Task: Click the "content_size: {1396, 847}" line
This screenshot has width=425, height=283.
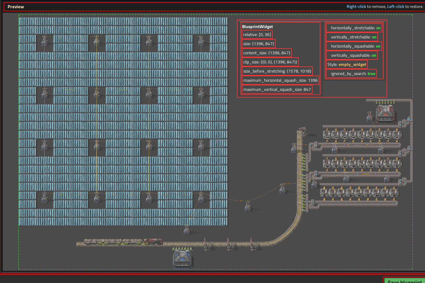Action: 267,53
